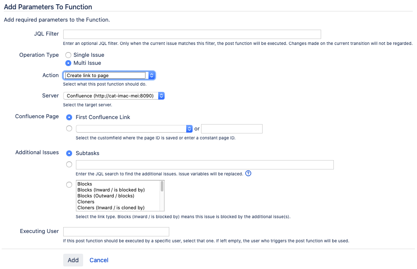Select 'Blocks (Outward / blocks)' in list
The image size is (417, 269).
[106, 196]
